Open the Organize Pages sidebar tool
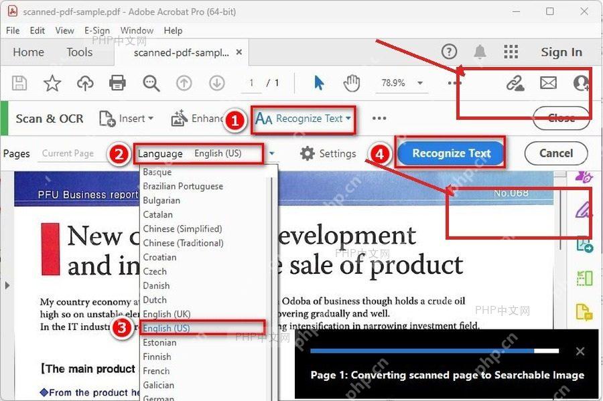 (584, 278)
